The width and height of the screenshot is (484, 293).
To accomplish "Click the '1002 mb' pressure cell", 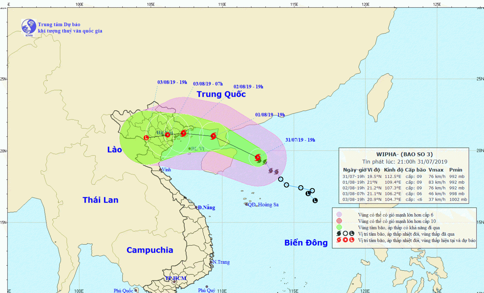I will 458,200.
